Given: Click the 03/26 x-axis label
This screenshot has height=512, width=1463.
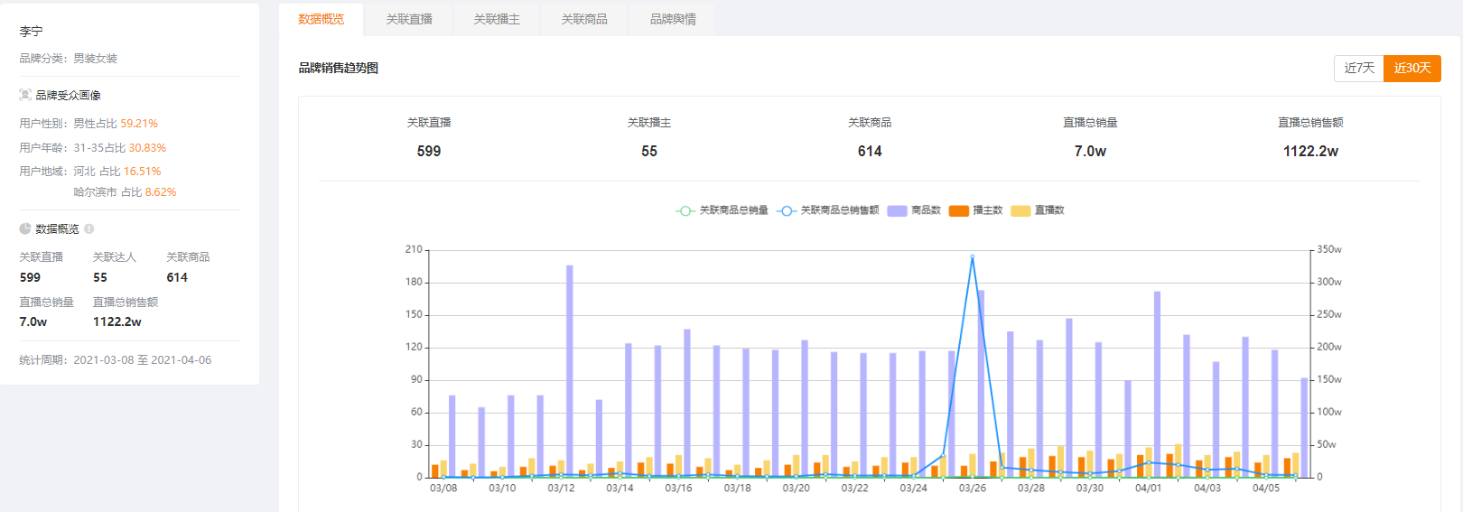Looking at the screenshot, I should coord(973,489).
